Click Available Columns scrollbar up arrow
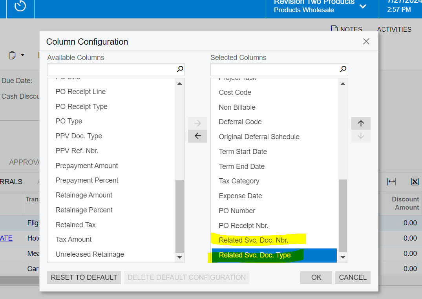Image resolution: width=422 pixels, height=299 pixels. pyautogui.click(x=179, y=83)
